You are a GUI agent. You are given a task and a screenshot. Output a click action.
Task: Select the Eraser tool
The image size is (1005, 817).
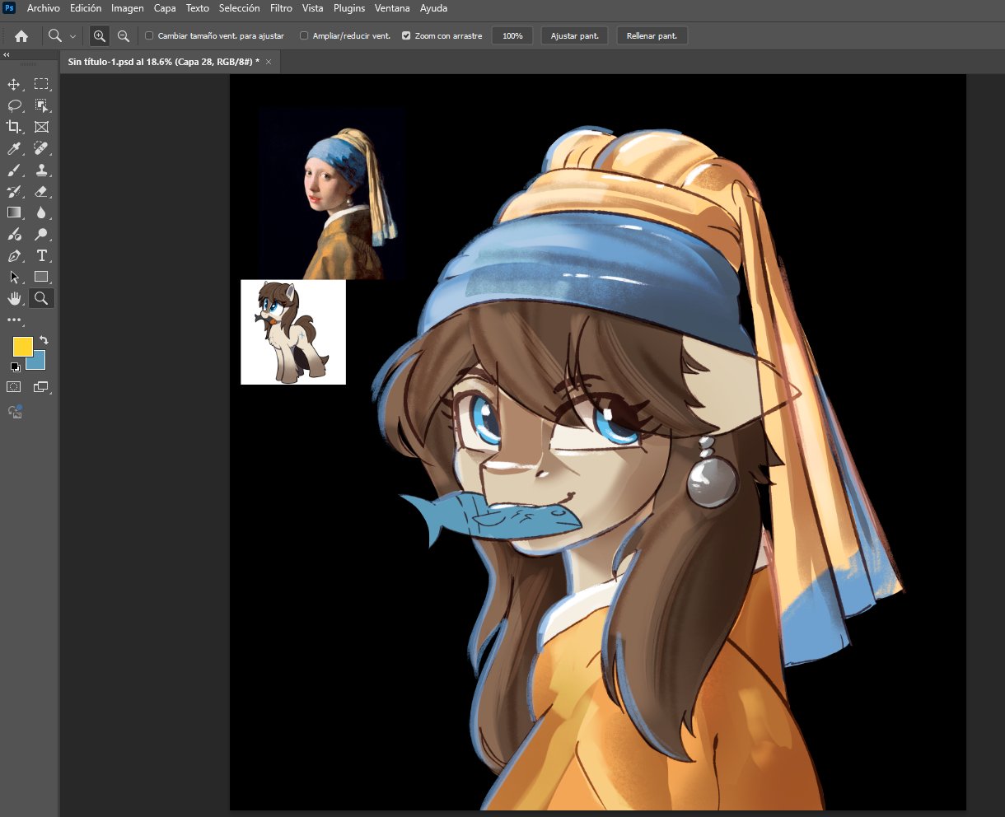41,191
